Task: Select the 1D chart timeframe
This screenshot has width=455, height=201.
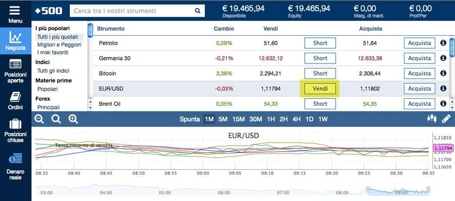Action: pos(309,119)
